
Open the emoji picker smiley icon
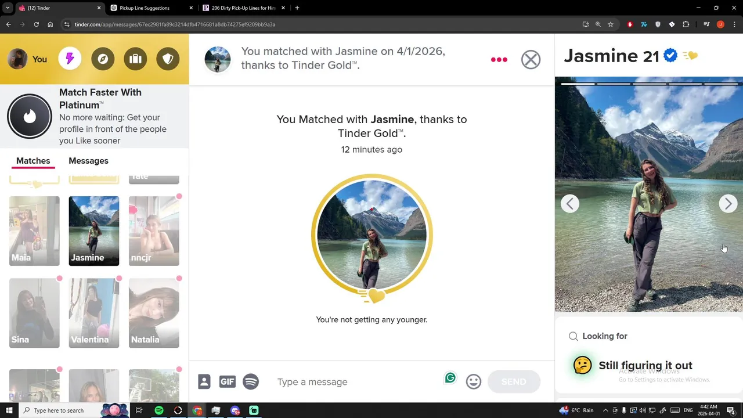click(x=474, y=381)
